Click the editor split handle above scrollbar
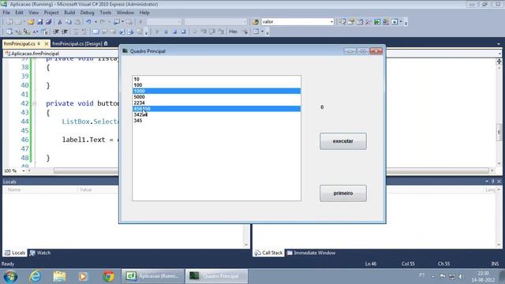This screenshot has height=284, width=505. pos(499,62)
